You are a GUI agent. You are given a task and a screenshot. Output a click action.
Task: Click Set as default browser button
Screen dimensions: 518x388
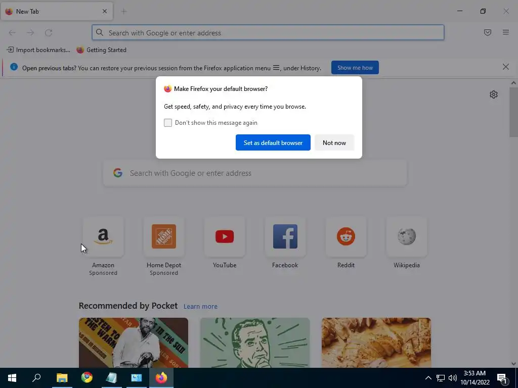[273, 142]
